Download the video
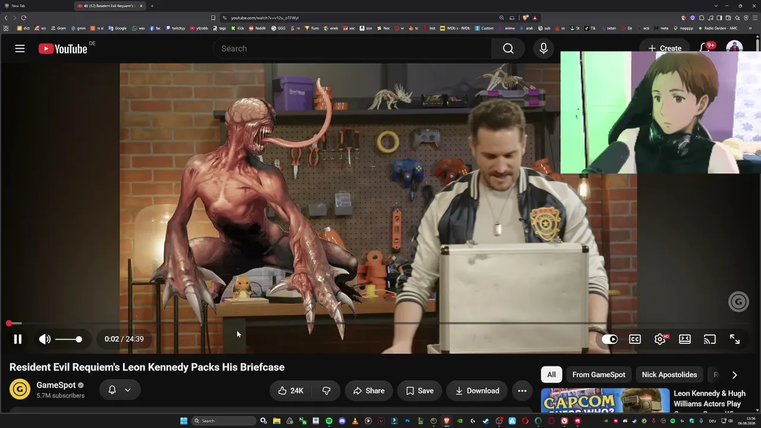 (x=477, y=391)
